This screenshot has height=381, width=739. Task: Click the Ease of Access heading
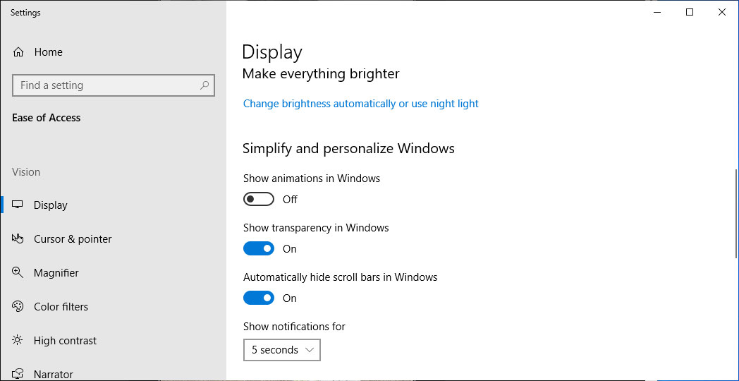(x=47, y=118)
